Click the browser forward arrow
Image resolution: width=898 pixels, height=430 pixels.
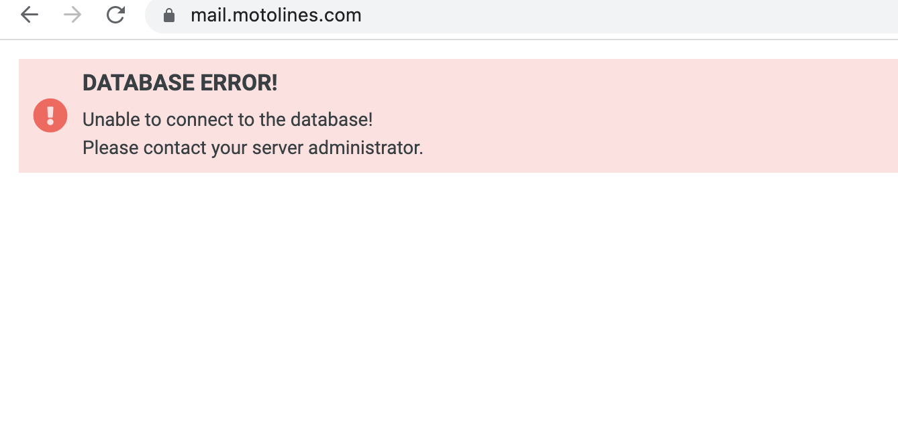pos(72,15)
